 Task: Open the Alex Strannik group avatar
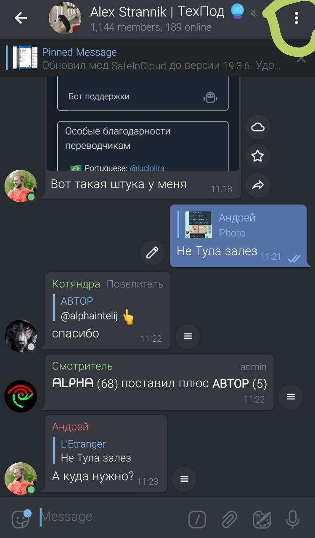pyautogui.click(x=65, y=18)
